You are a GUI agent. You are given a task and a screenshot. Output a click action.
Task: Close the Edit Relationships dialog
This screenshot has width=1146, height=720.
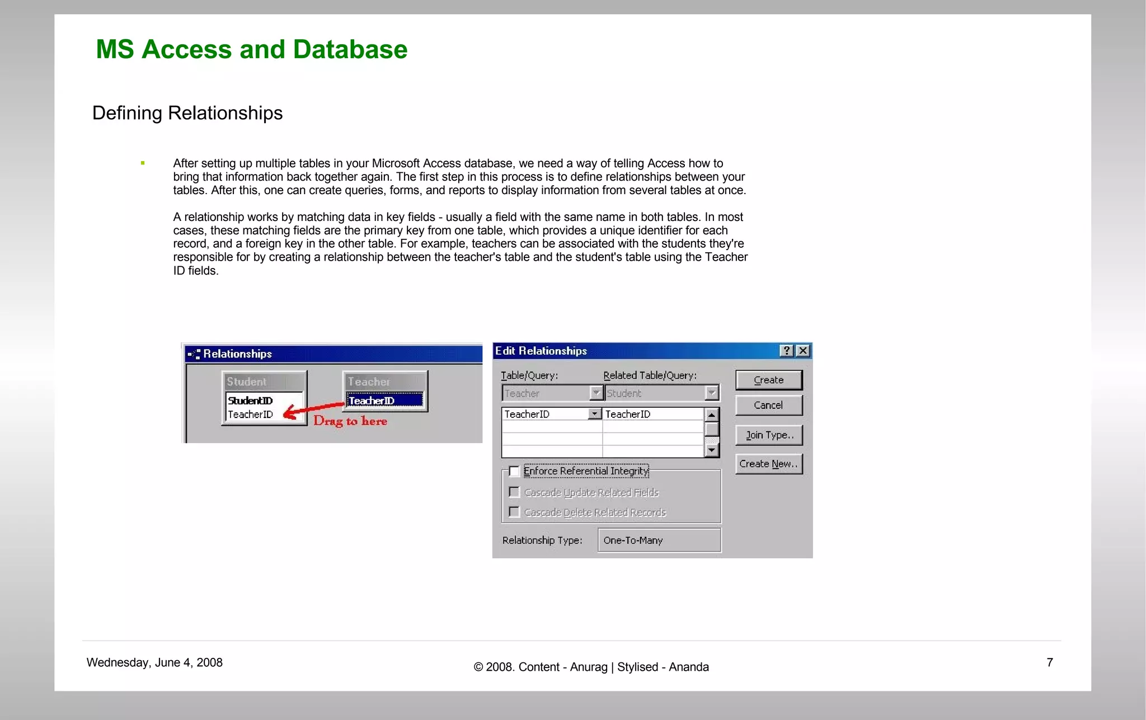pyautogui.click(x=803, y=351)
